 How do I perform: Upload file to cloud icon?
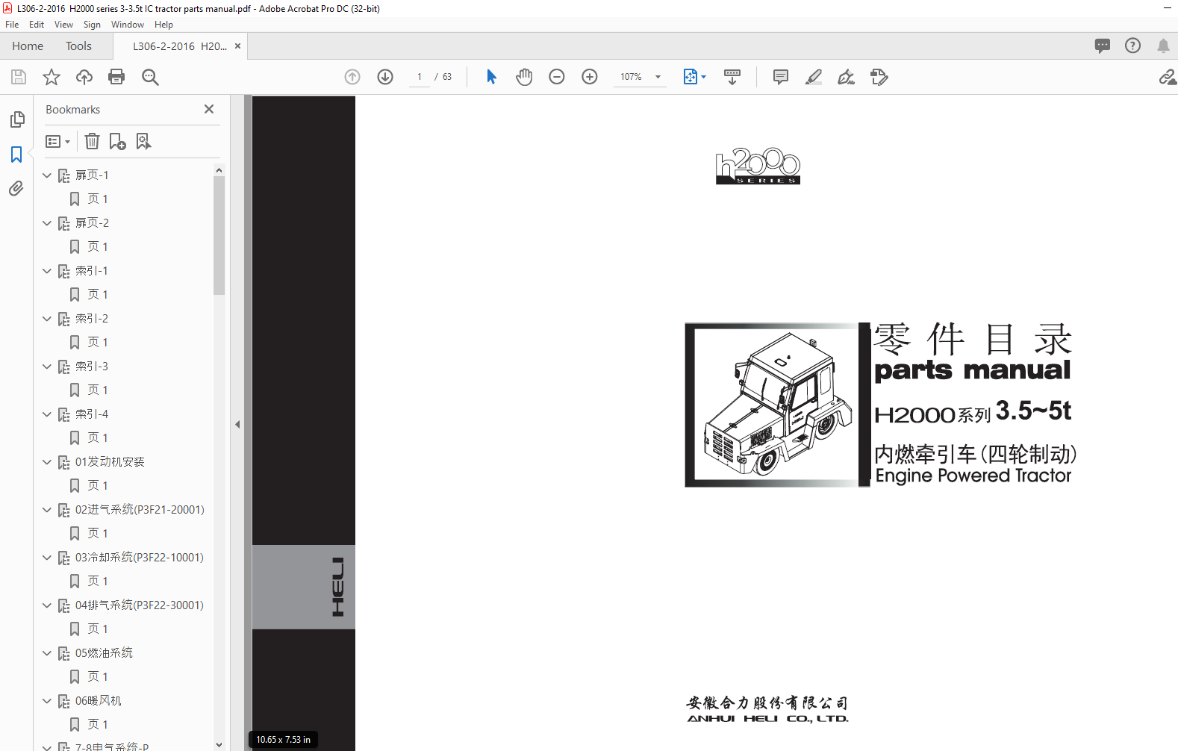tap(84, 77)
